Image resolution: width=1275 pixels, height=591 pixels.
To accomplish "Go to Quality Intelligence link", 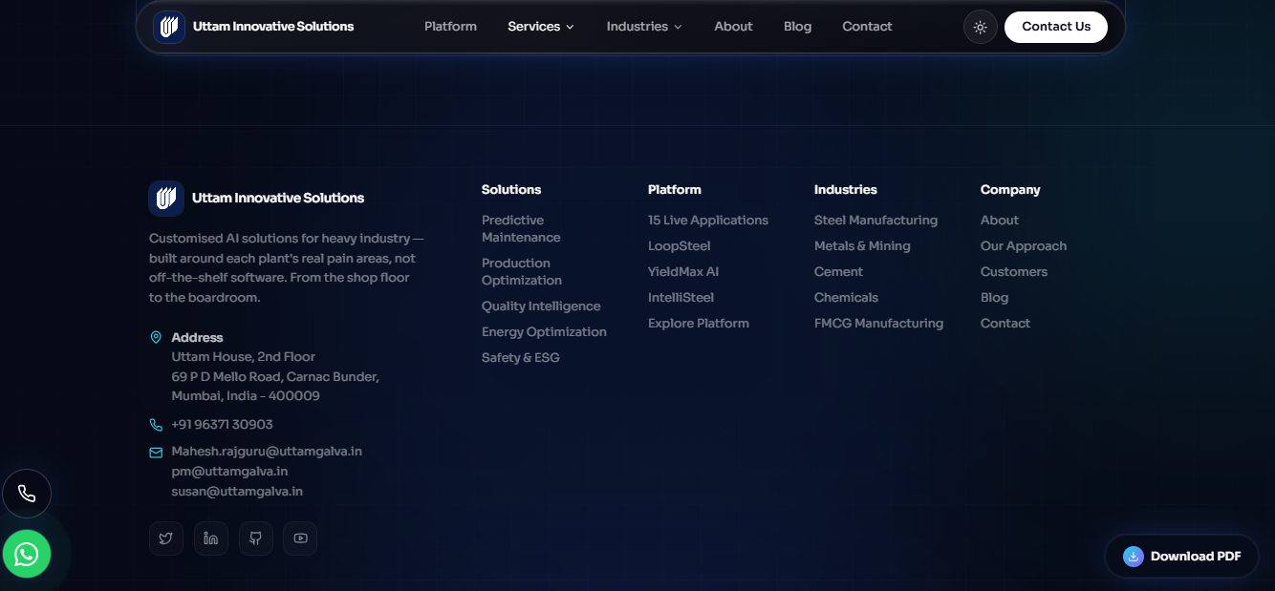I will click(541, 306).
